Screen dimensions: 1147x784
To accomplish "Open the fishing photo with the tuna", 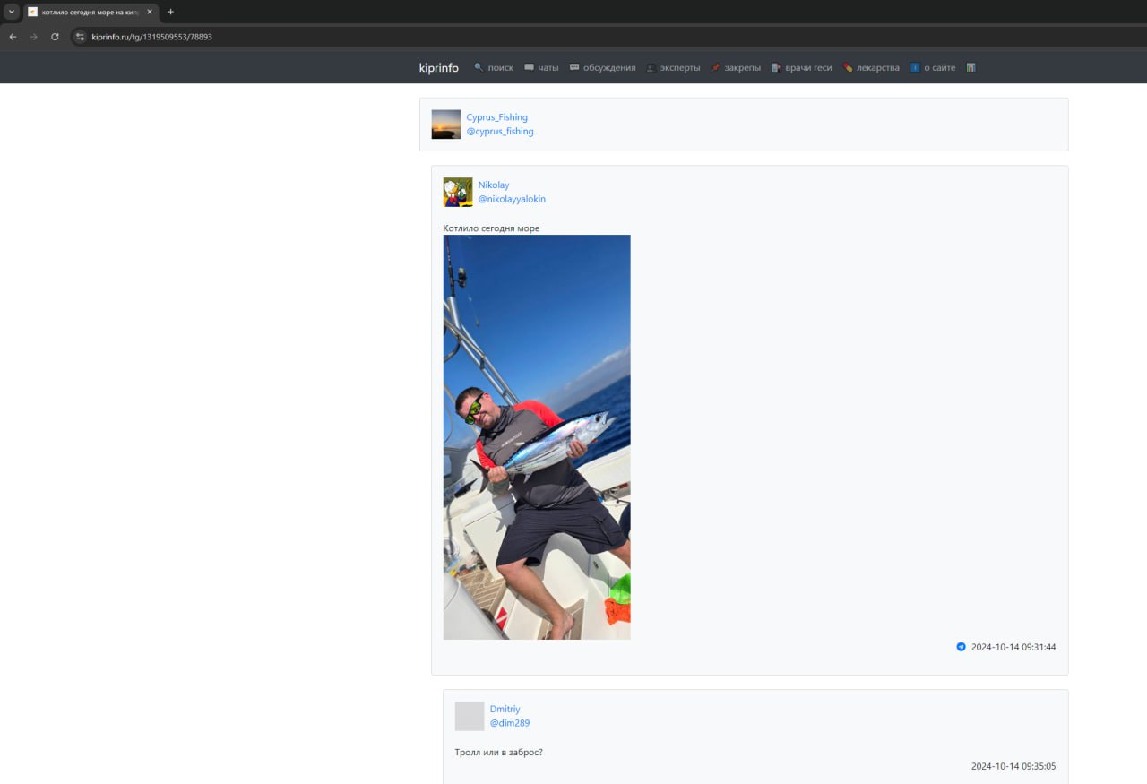I will (537, 437).
